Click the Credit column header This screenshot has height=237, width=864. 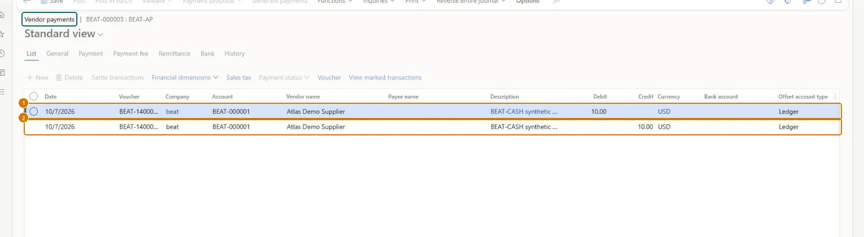(x=645, y=96)
